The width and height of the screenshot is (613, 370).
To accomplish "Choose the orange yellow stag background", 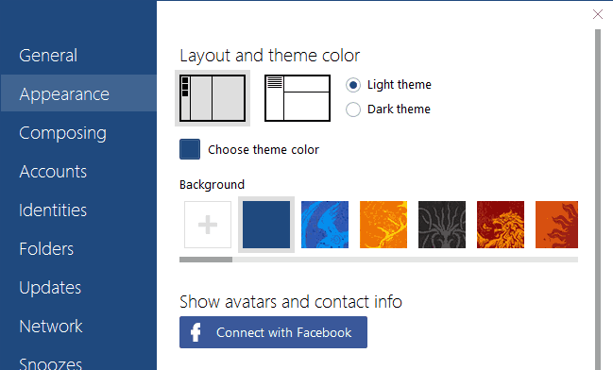I will click(383, 225).
